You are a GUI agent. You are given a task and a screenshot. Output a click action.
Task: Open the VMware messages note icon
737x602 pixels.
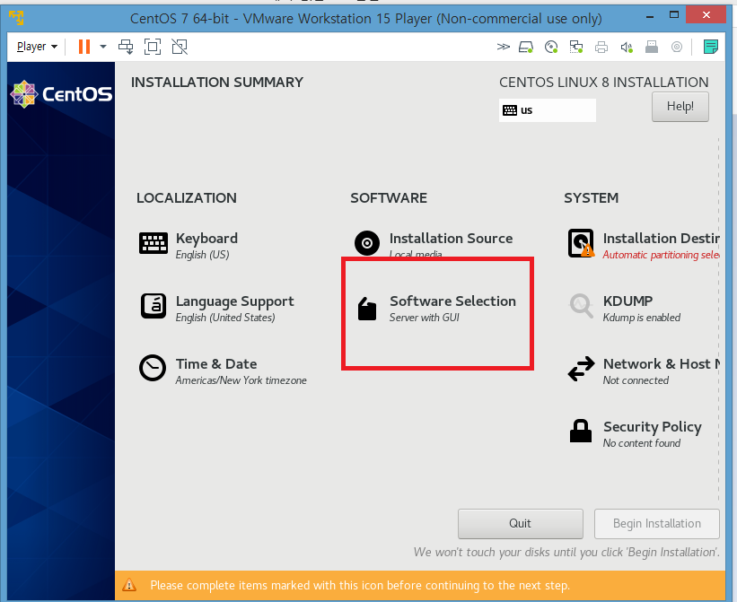tap(710, 47)
